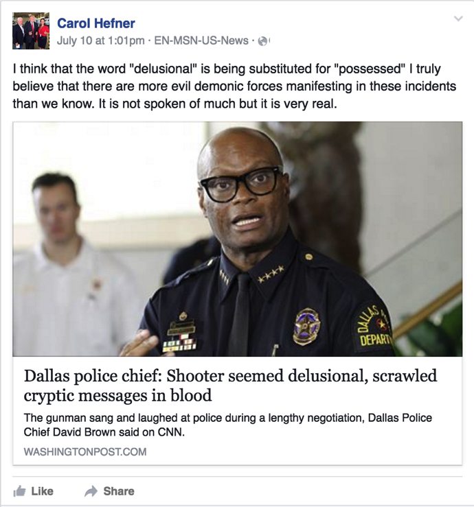This screenshot has width=474, height=507.
Task: Visit the WASHINGTONPOST.COM domain link
Action: point(84,451)
